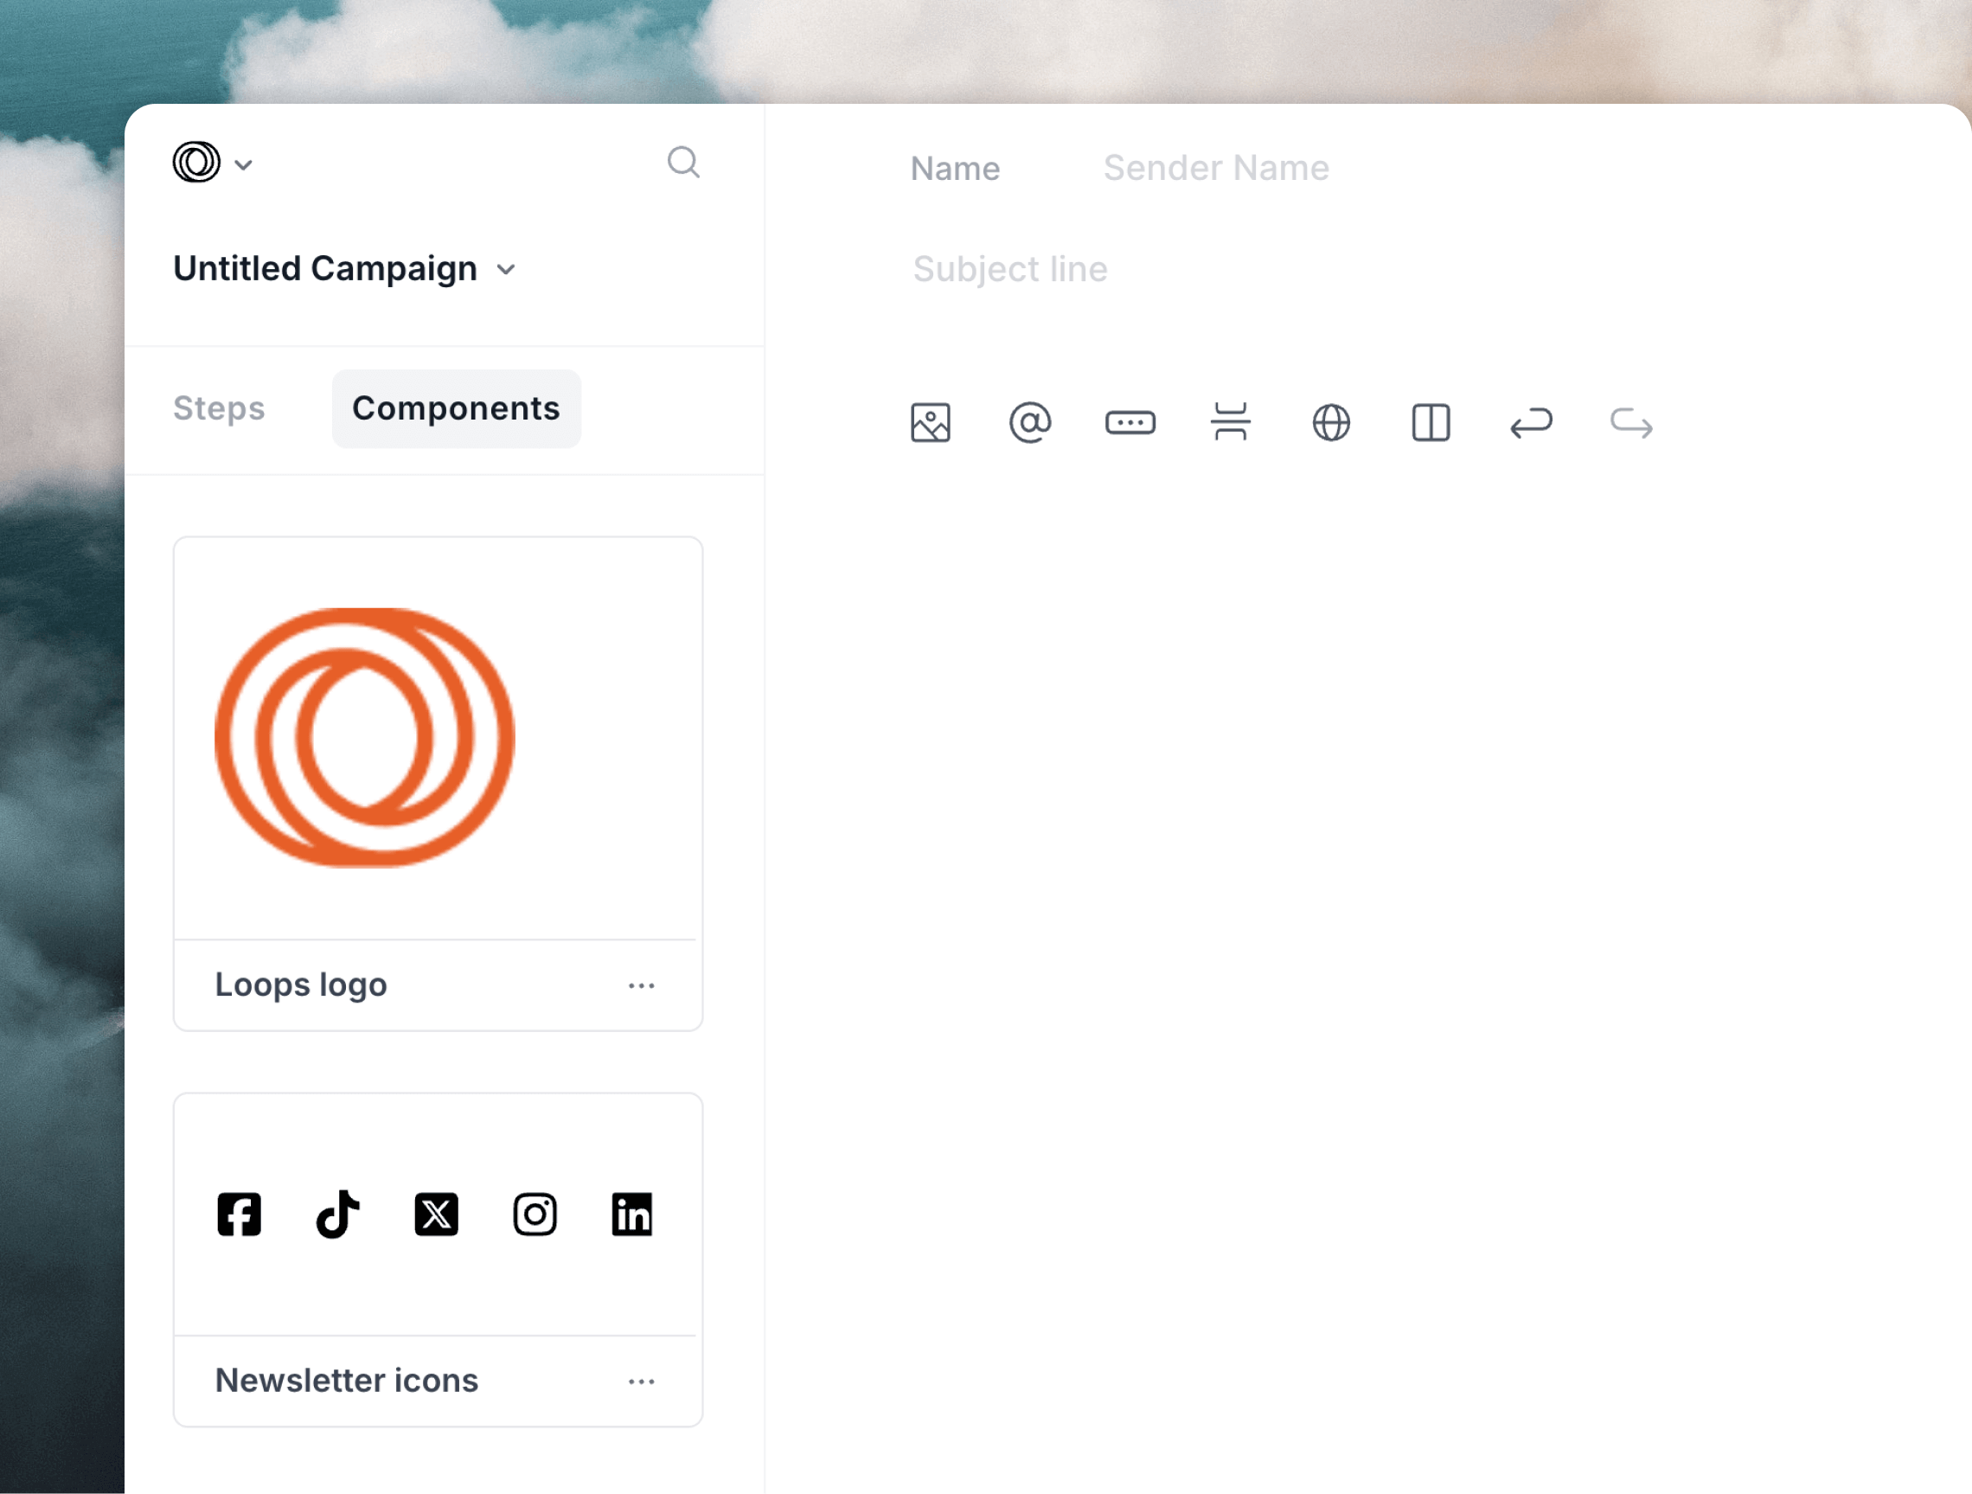The image size is (1972, 1494).
Task: Expand the workspace chevron beside the logo
Action: tap(243, 165)
